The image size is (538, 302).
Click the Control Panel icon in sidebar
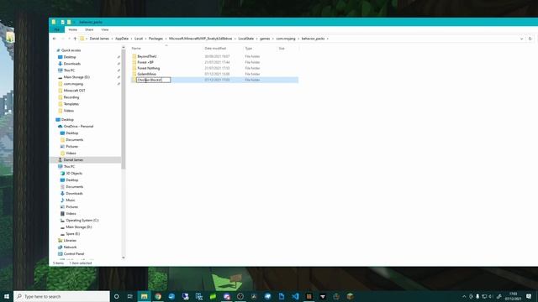pyautogui.click(x=61, y=253)
